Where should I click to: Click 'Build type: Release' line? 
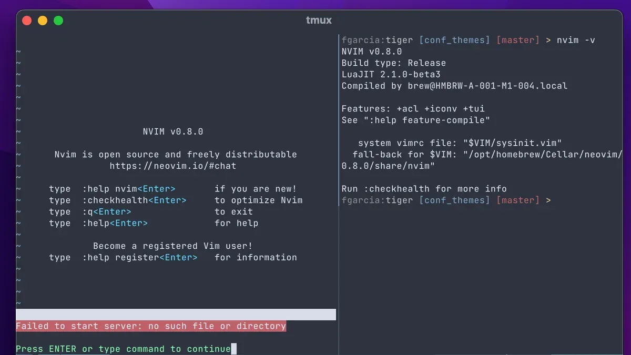point(394,63)
